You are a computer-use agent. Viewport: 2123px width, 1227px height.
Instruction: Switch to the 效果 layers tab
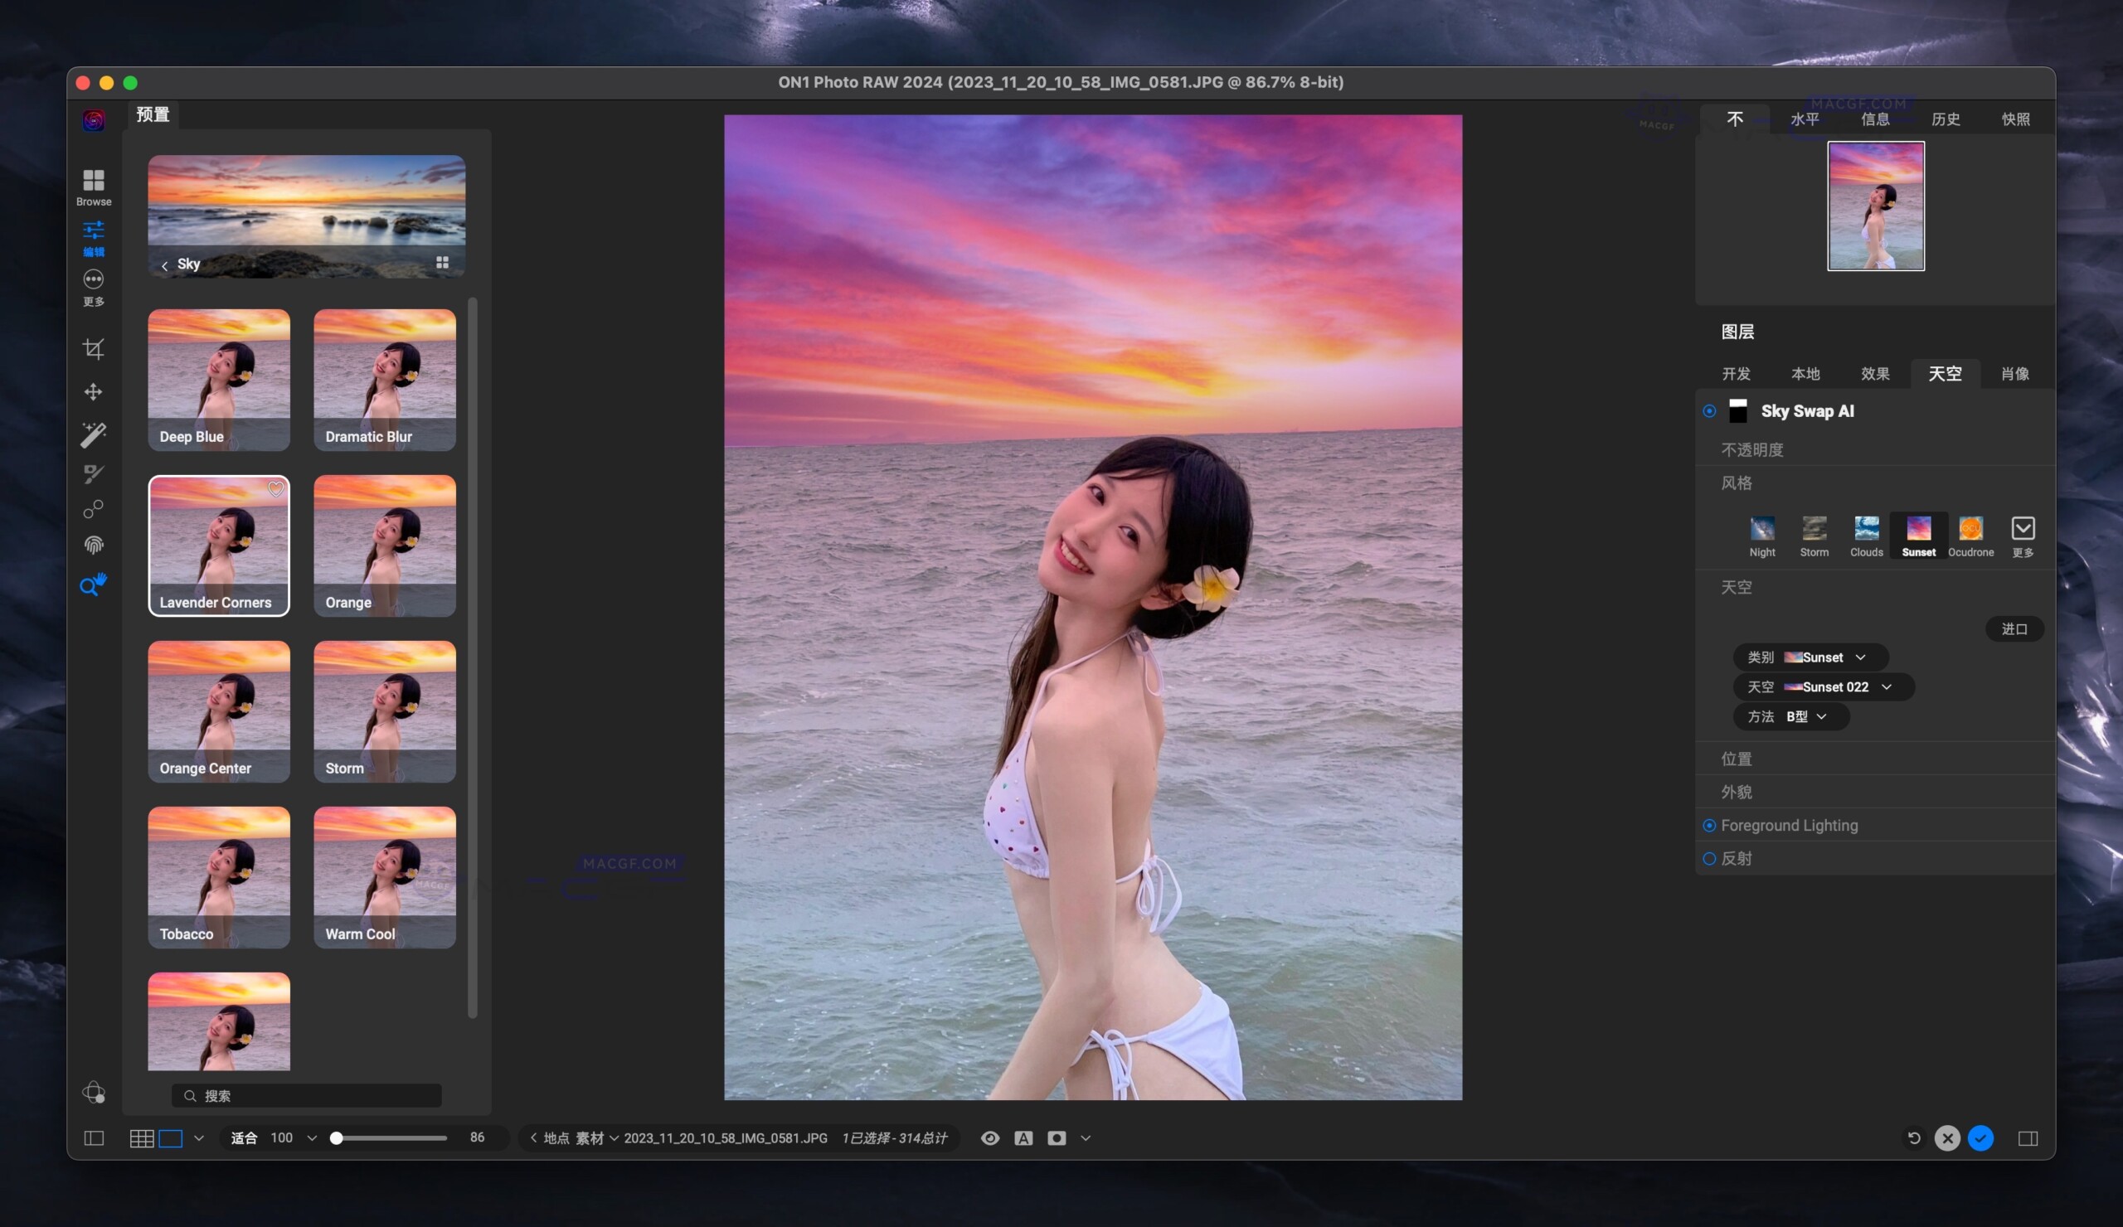pyautogui.click(x=1875, y=373)
